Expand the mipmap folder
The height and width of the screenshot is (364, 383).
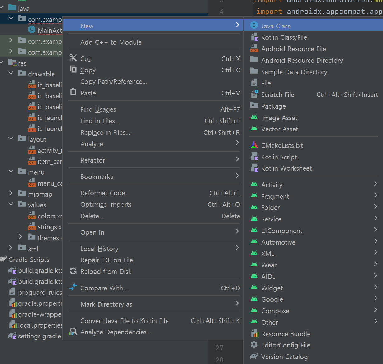(x=11, y=193)
